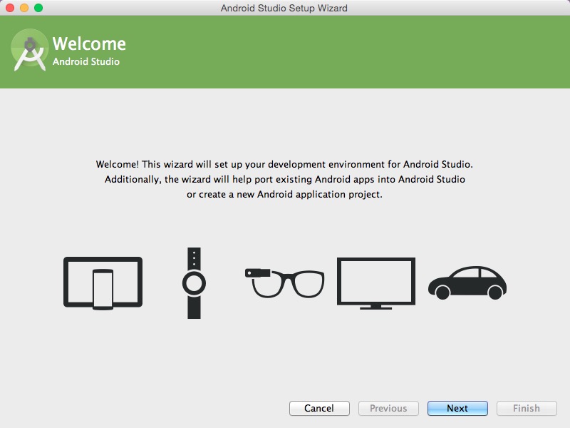Click the line starting 'Welcome! This wizard'

tap(284, 165)
